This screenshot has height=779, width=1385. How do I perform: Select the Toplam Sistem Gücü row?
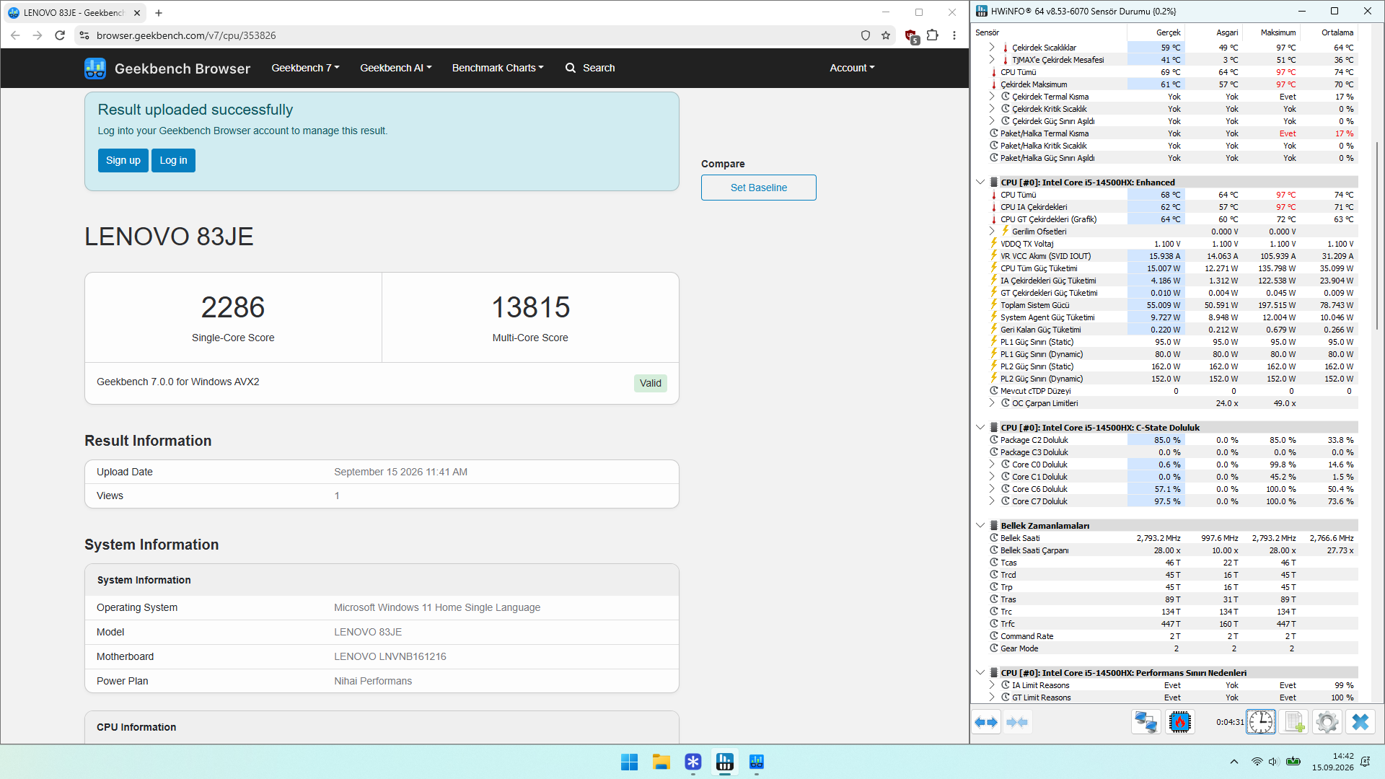[1173, 305]
